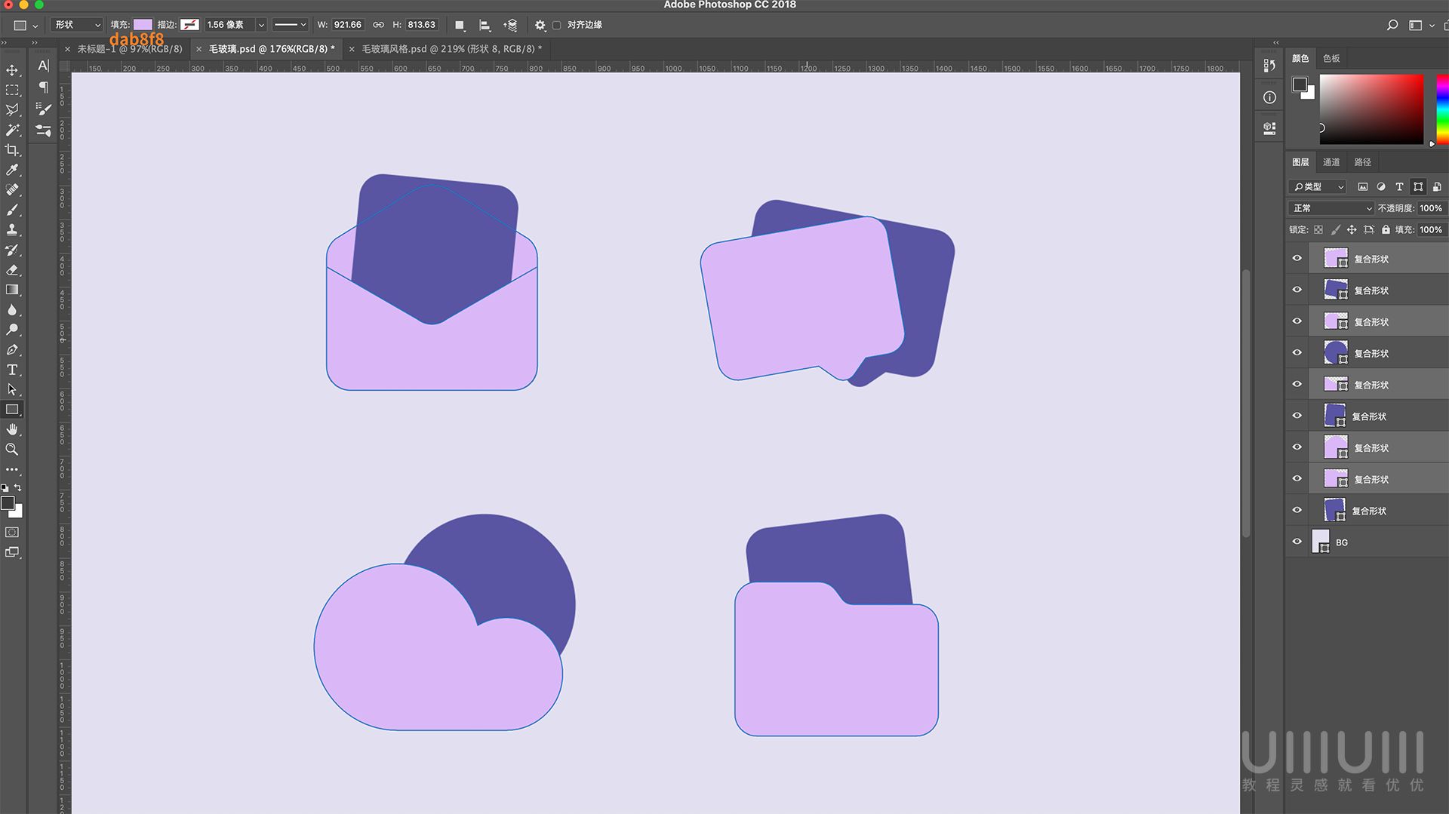Select the Zoom tool
1449x814 pixels.
12,450
